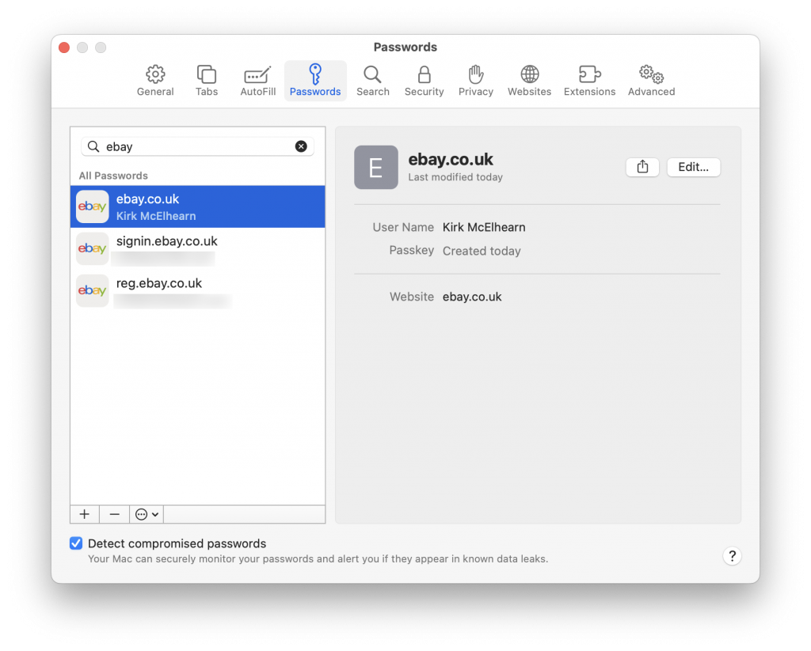Image resolution: width=811 pixels, height=651 pixels.
Task: Add a new password entry
Action: click(x=84, y=514)
